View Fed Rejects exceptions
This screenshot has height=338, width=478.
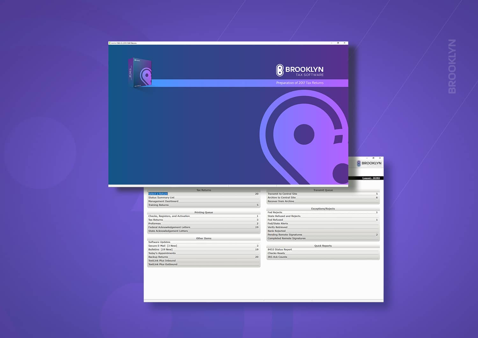point(275,212)
